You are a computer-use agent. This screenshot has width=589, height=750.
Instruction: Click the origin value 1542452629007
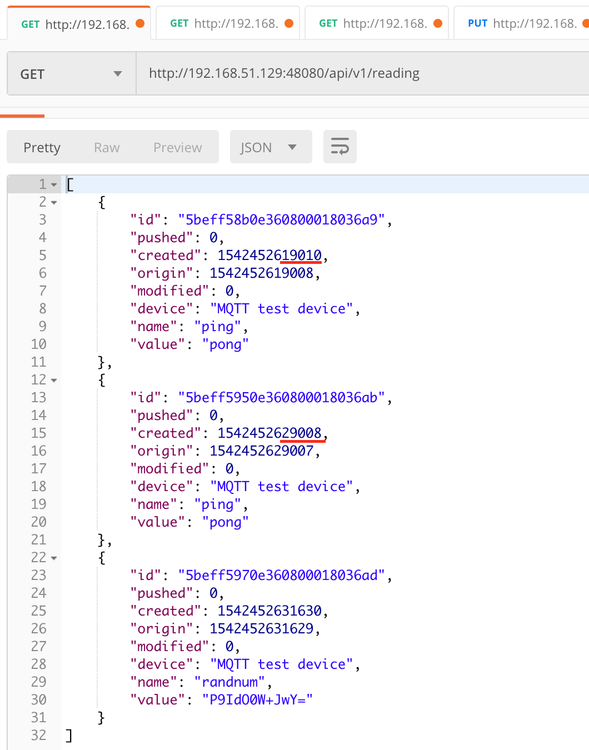pyautogui.click(x=262, y=451)
